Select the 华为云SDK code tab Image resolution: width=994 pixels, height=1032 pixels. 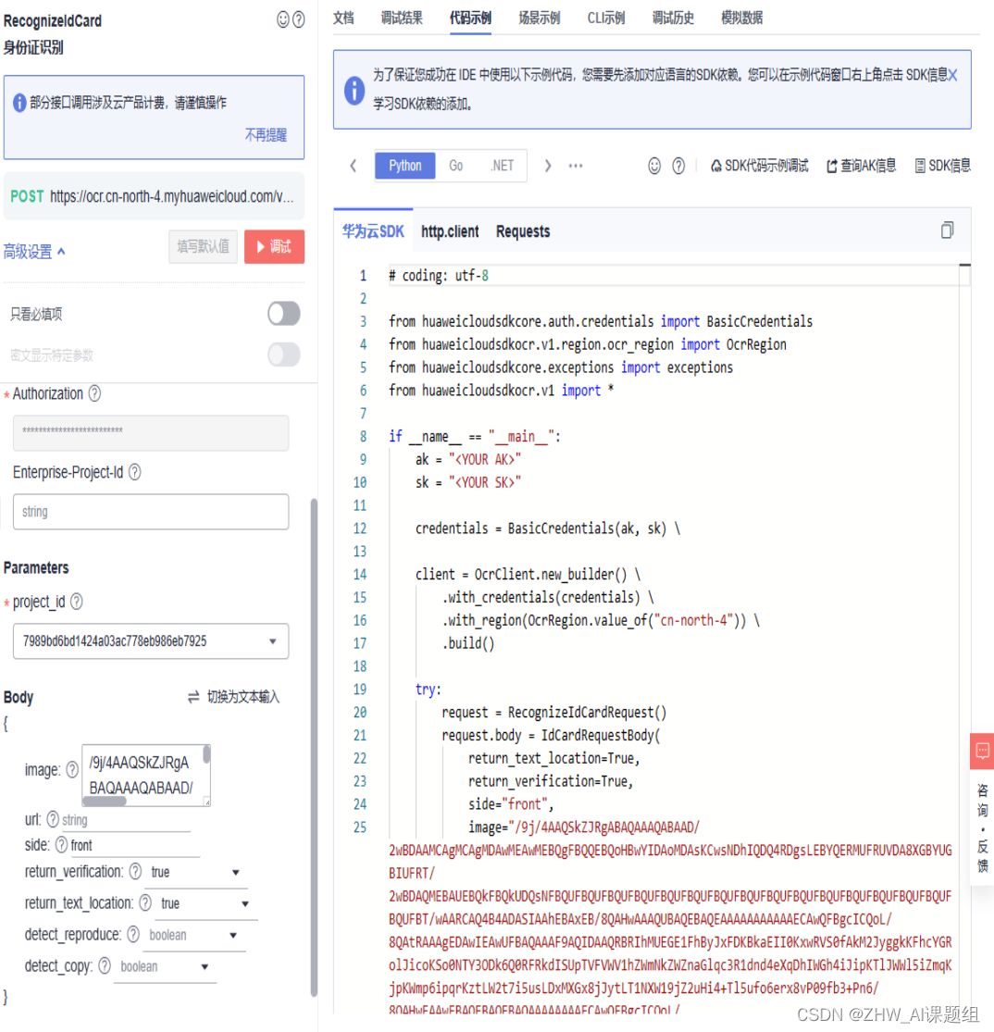pos(373,231)
